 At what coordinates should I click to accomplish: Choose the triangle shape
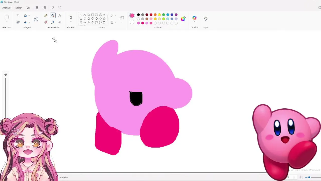click(x=104, y=15)
